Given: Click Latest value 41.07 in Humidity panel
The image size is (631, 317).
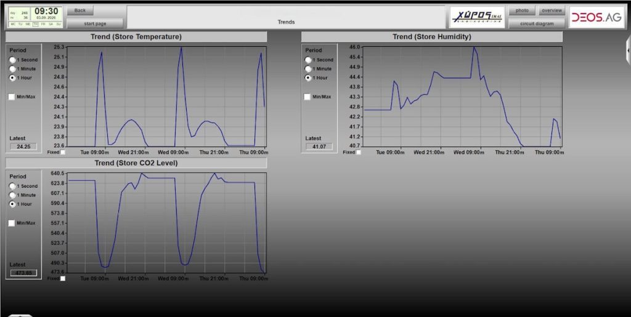Looking at the screenshot, I should click(319, 146).
